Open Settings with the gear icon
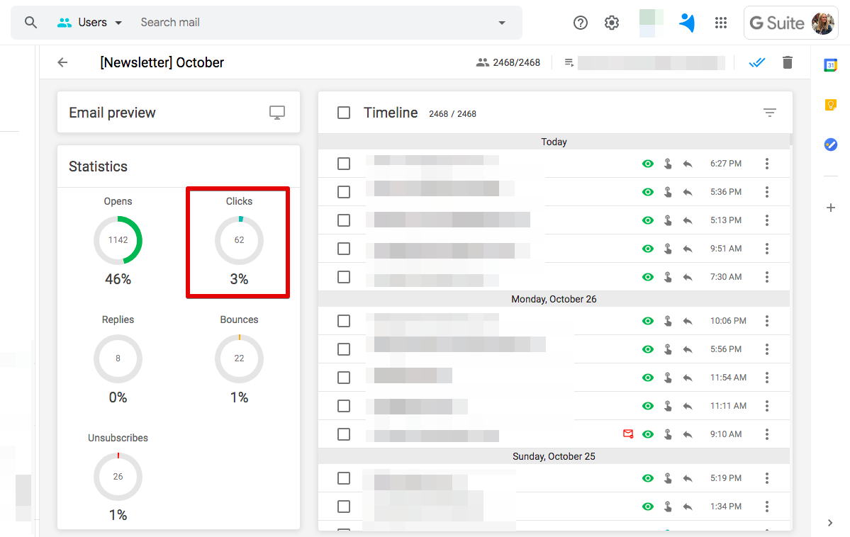 (x=611, y=22)
